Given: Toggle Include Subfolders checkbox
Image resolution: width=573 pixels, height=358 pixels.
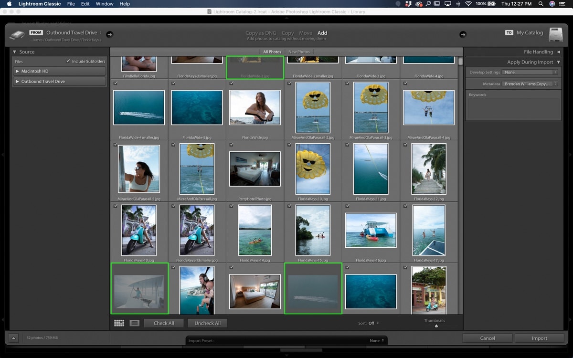Looking at the screenshot, I should point(68,61).
